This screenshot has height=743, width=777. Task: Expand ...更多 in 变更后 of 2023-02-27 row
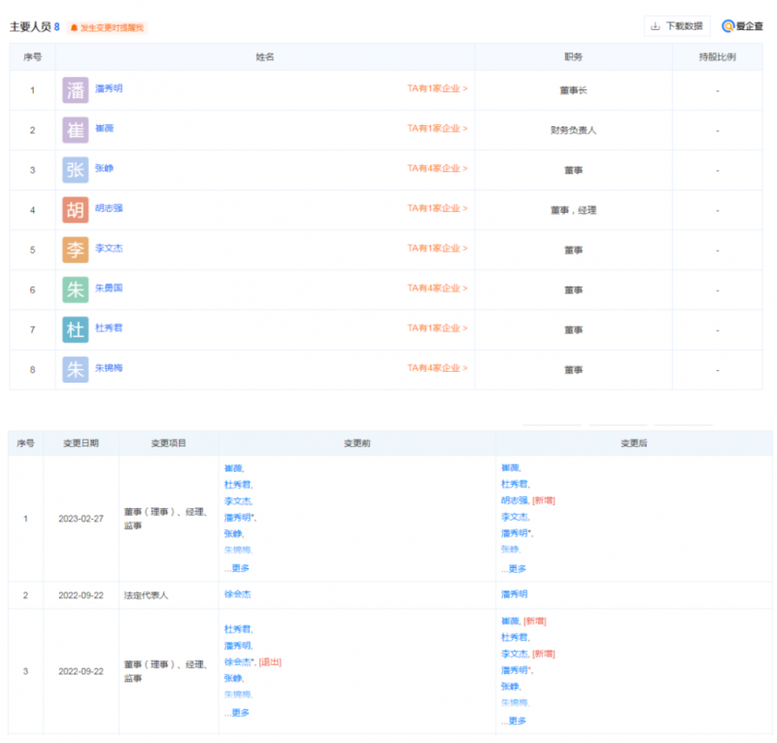[x=514, y=569]
